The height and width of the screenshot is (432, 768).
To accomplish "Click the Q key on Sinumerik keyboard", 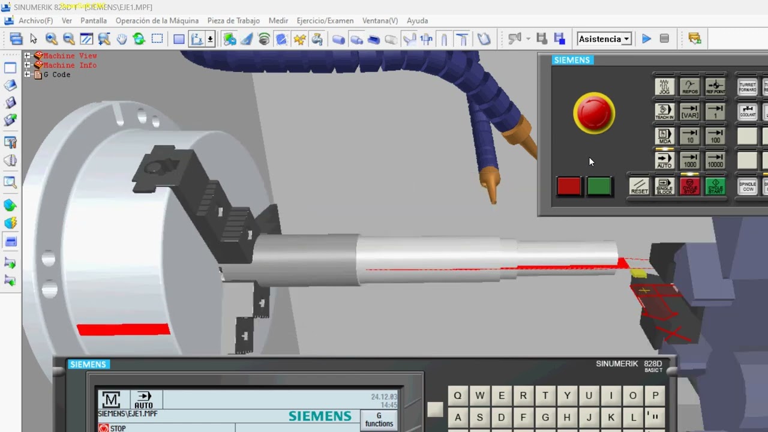I will [458, 396].
